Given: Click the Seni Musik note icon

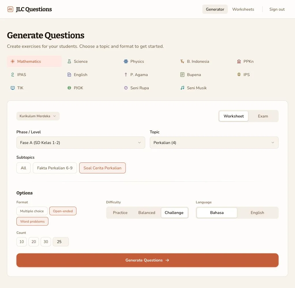Looking at the screenshot, I should (x=182, y=88).
